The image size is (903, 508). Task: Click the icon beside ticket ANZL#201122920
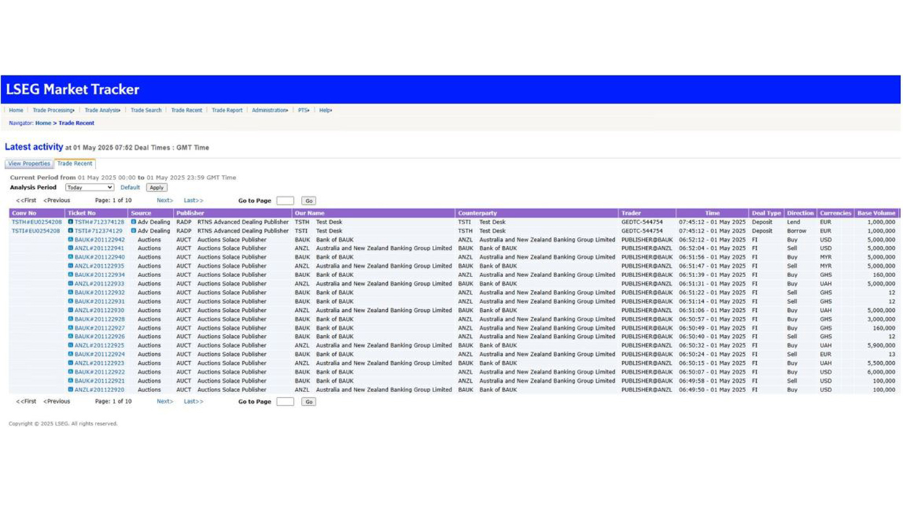click(70, 390)
